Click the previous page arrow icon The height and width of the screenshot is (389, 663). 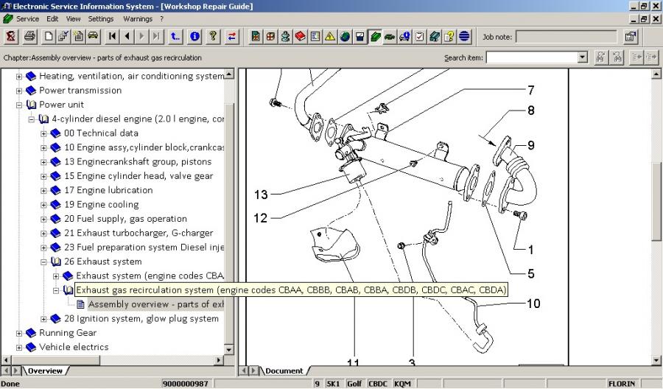(x=127, y=36)
